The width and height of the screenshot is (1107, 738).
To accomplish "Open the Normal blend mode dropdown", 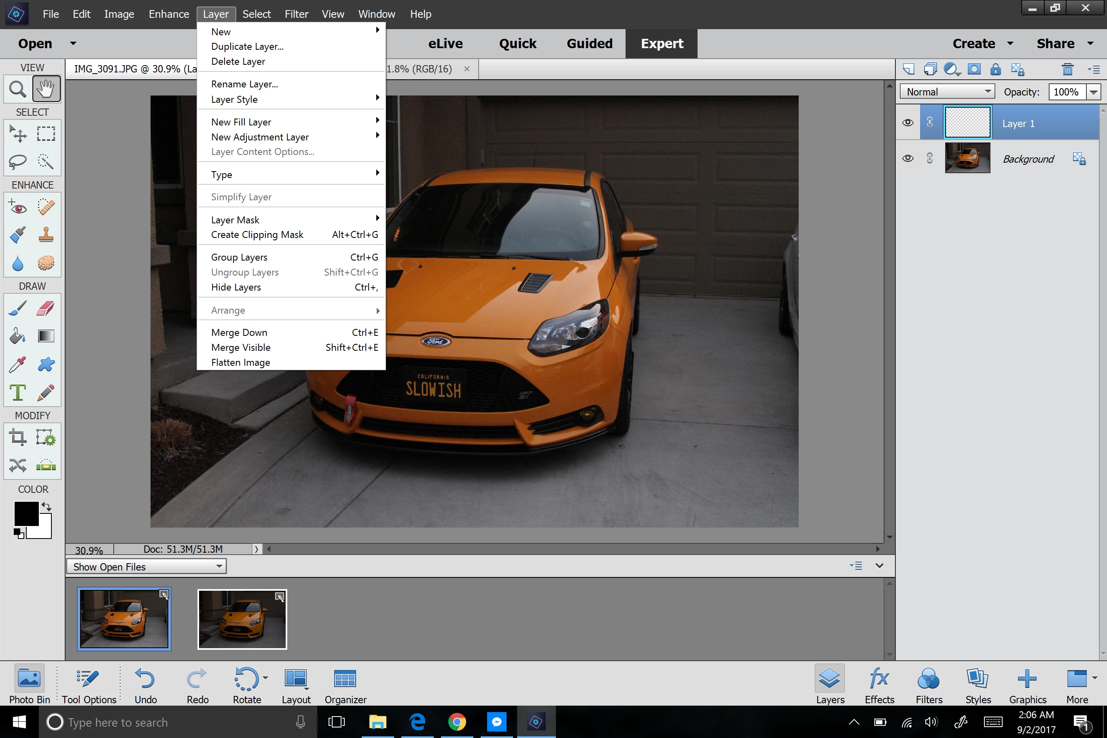I will click(947, 92).
